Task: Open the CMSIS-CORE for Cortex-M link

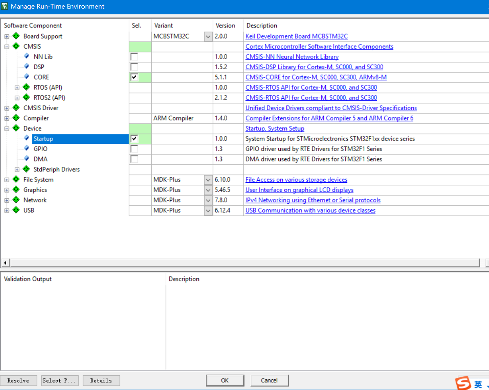Action: pyautogui.click(x=316, y=77)
